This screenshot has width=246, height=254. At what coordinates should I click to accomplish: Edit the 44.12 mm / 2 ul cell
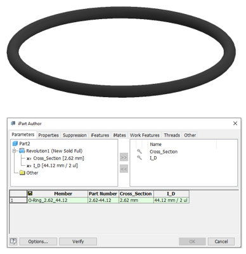171,200
